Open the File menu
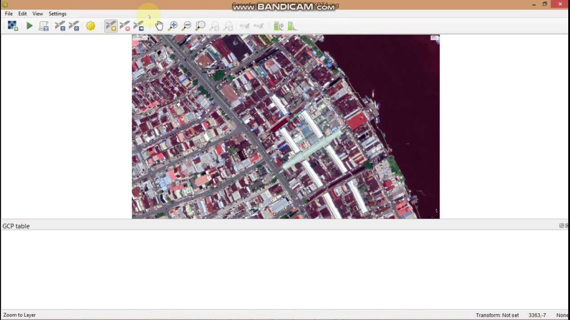This screenshot has width=570, height=320. pyautogui.click(x=9, y=14)
